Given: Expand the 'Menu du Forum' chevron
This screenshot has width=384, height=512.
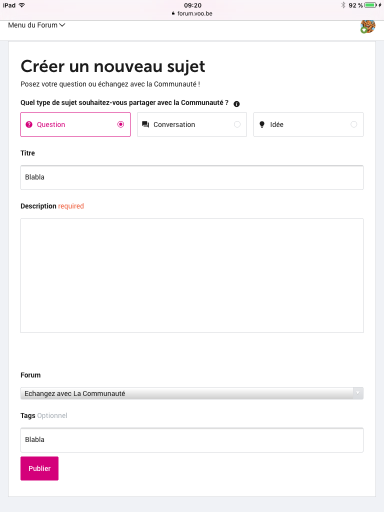Looking at the screenshot, I should click(62, 25).
